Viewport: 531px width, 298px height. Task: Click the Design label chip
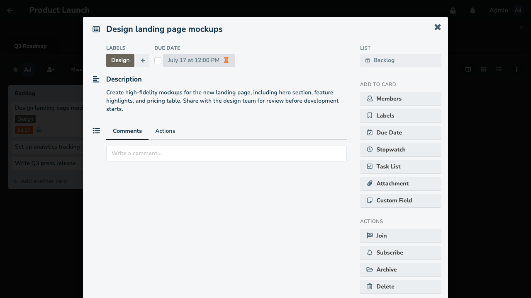[120, 60]
